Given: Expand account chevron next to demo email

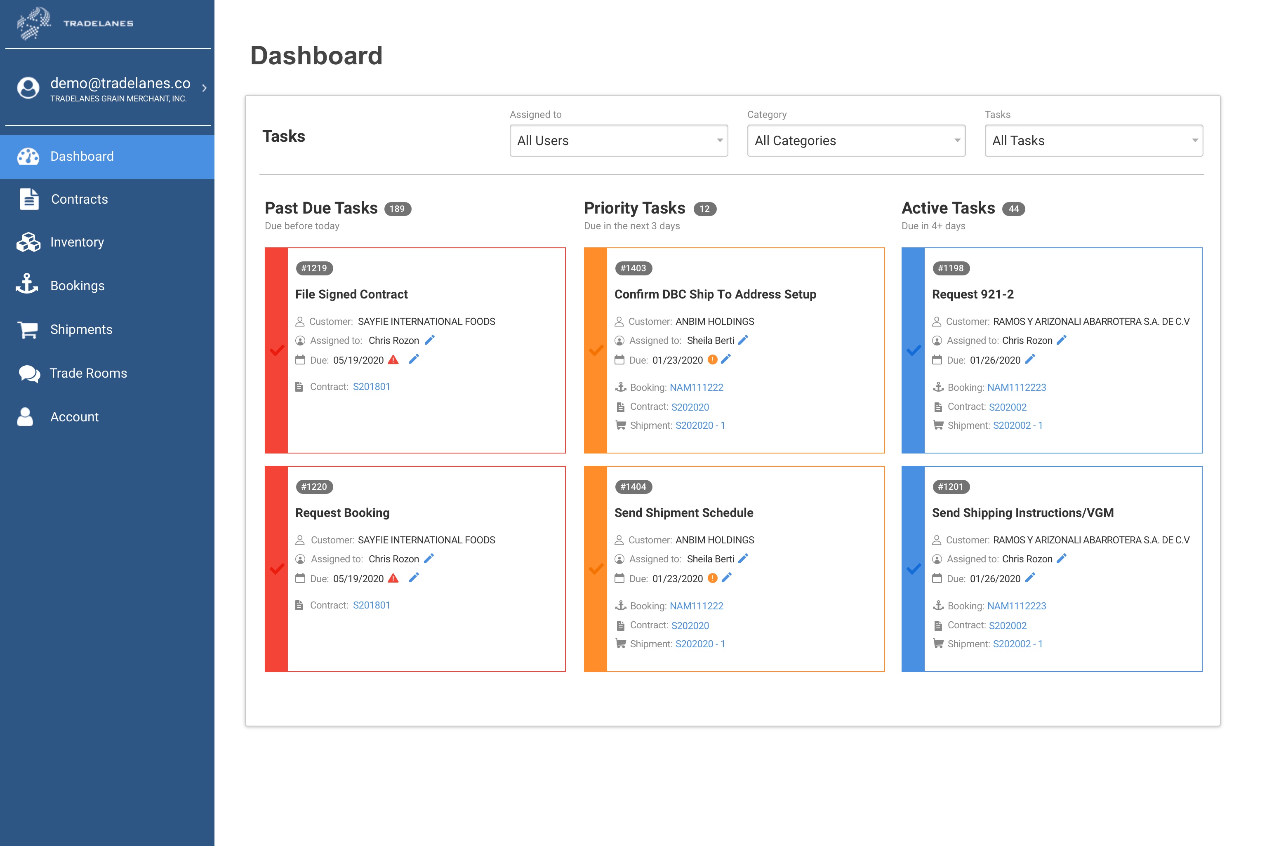Looking at the screenshot, I should pyautogui.click(x=205, y=88).
